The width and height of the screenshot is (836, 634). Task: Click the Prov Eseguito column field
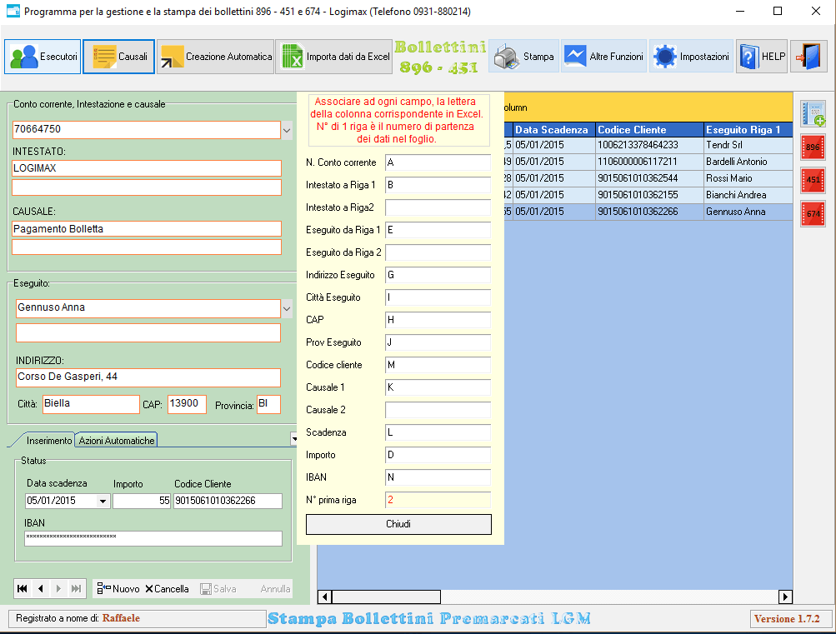tap(438, 342)
